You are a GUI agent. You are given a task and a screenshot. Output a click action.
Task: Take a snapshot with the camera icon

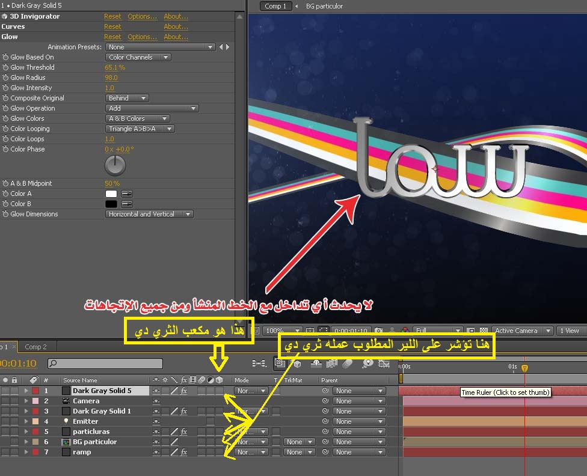pyautogui.click(x=378, y=331)
